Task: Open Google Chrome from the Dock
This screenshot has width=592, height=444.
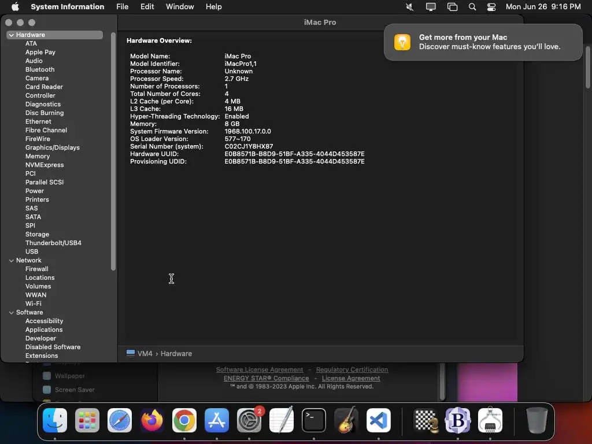Action: (184, 420)
